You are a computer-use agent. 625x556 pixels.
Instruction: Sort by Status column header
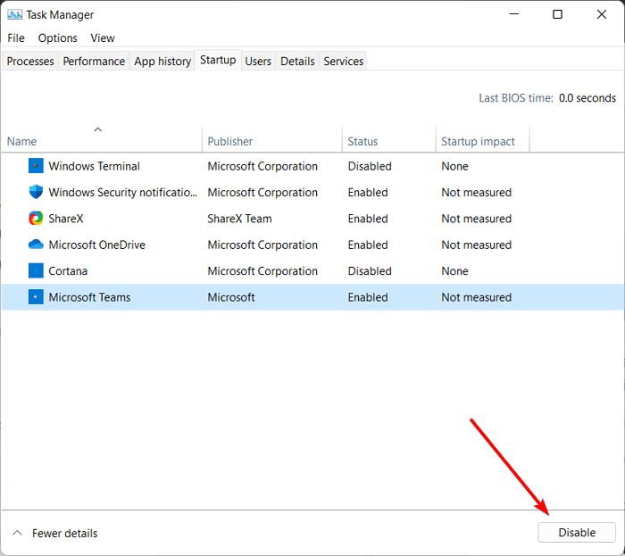point(362,141)
